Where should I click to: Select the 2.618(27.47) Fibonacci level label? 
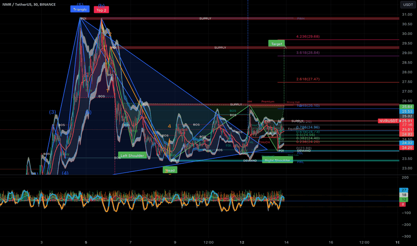tap(308, 79)
